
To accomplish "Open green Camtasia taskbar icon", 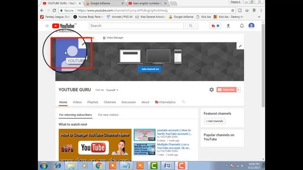I will click(154, 166).
